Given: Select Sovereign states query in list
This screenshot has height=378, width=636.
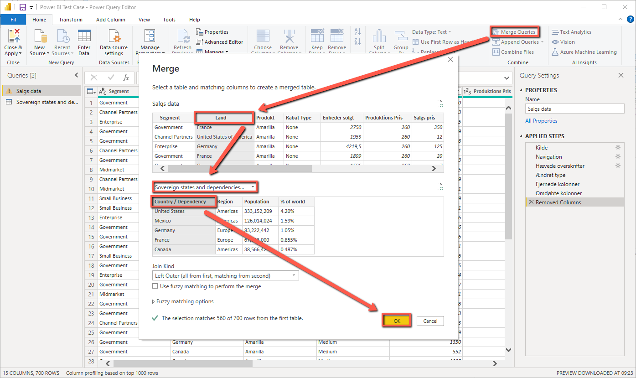Looking at the screenshot, I should (x=41, y=102).
